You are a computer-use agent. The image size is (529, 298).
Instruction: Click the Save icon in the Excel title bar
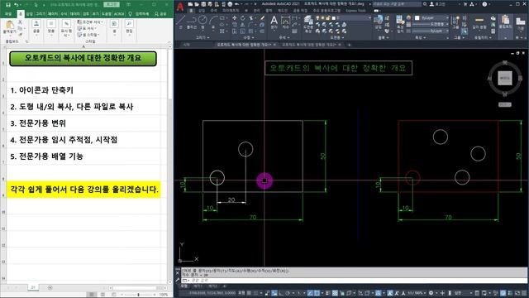pos(8,5)
